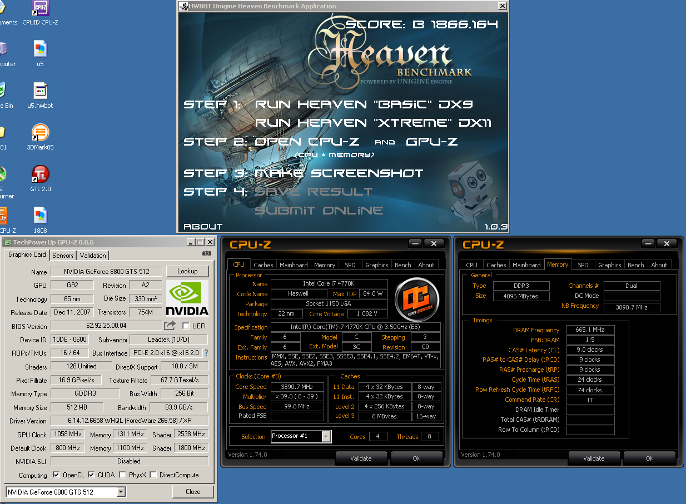Open Caches tab in left CPU-Z window
Viewport: 686px width, 504px height.
(264, 265)
